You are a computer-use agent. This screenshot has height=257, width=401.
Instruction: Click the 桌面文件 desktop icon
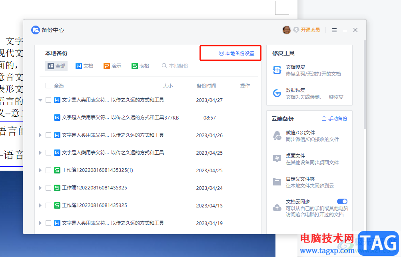point(277,159)
